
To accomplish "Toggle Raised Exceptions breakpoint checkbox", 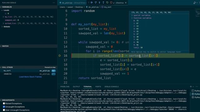I will pyautogui.click(x=4, y=103).
